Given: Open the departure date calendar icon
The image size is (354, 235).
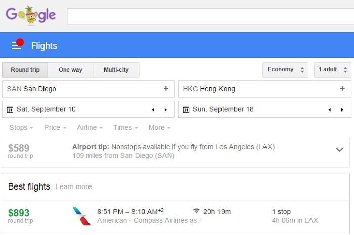Looking at the screenshot, I should point(10,109).
